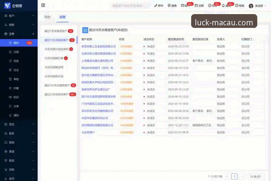Select 30天内预计成交商机 reminder category

(59, 49)
